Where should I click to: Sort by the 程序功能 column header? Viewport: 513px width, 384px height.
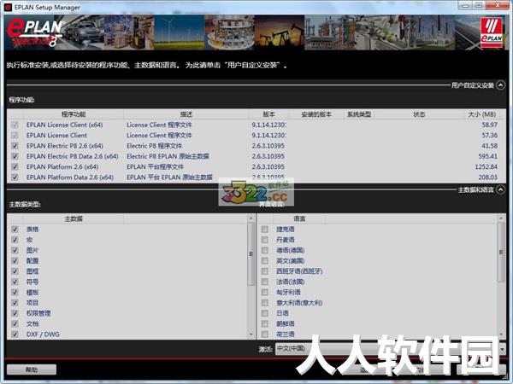pyautogui.click(x=74, y=114)
